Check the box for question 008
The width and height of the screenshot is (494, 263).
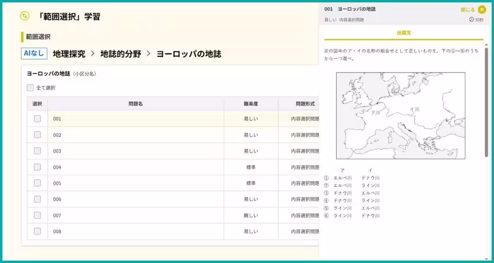pyautogui.click(x=37, y=231)
